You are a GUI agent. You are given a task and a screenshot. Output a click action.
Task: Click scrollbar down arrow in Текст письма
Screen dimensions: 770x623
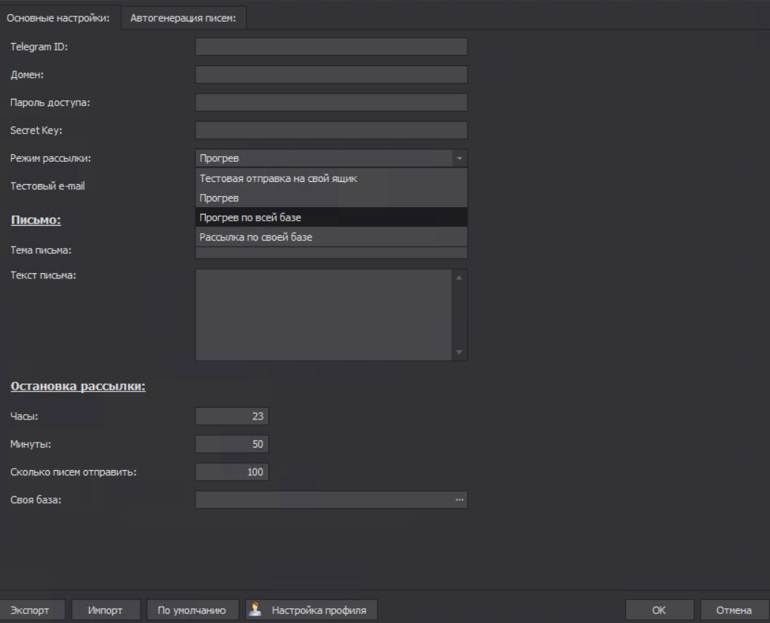[459, 352]
